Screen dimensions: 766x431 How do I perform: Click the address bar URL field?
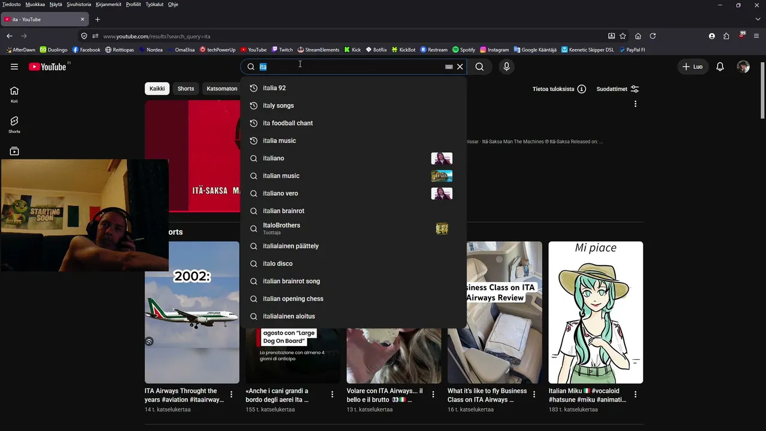click(353, 36)
